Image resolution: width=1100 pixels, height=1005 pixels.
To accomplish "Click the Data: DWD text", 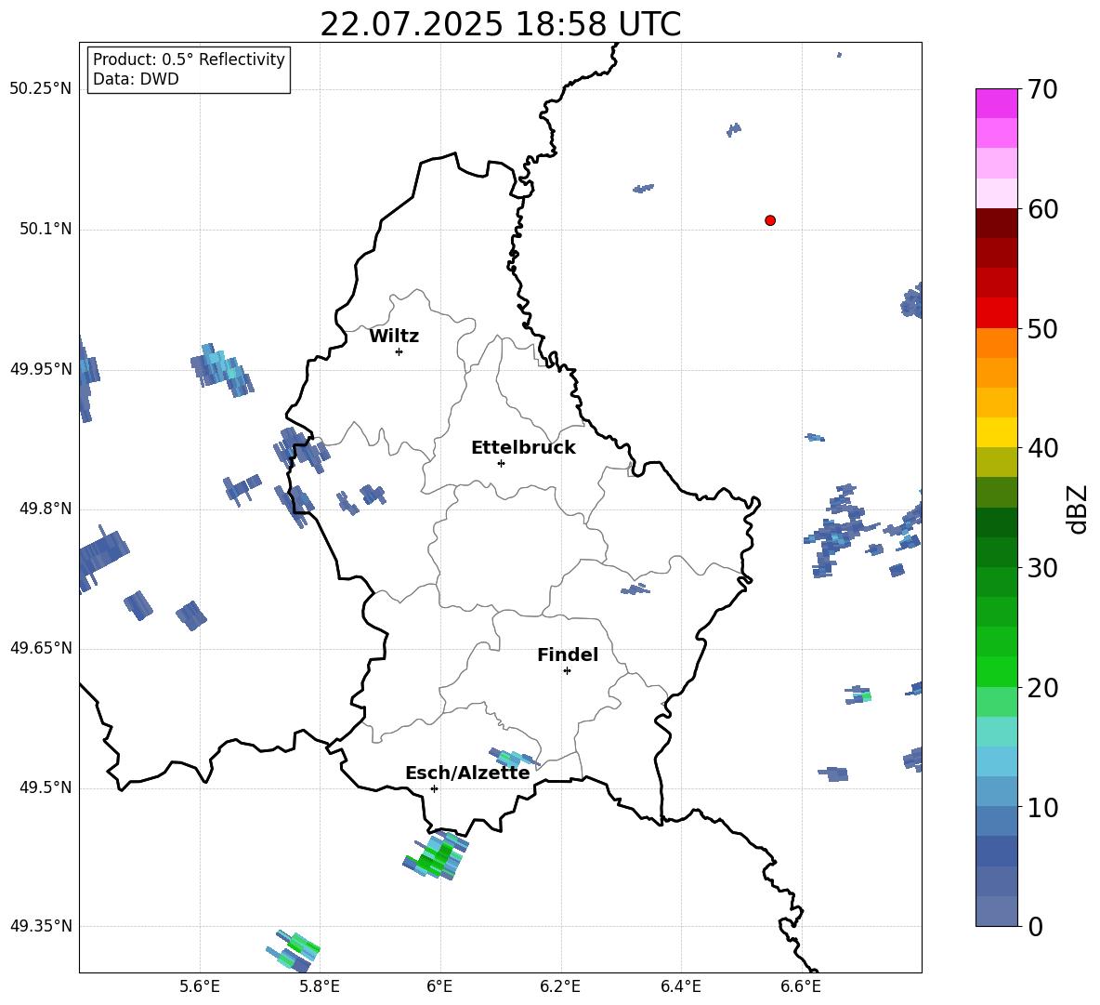I will pyautogui.click(x=136, y=79).
